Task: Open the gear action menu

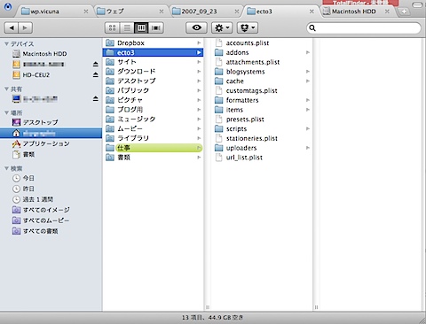Action: (222, 27)
